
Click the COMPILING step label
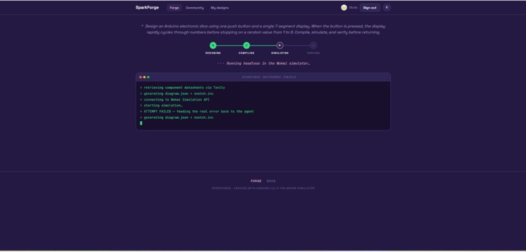(x=247, y=53)
